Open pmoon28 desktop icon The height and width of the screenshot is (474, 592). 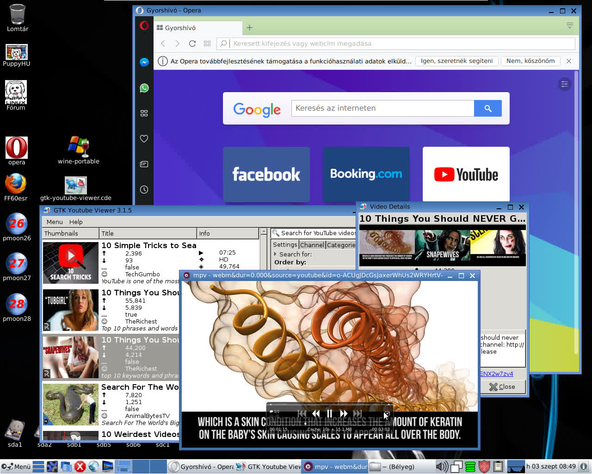pyautogui.click(x=17, y=307)
